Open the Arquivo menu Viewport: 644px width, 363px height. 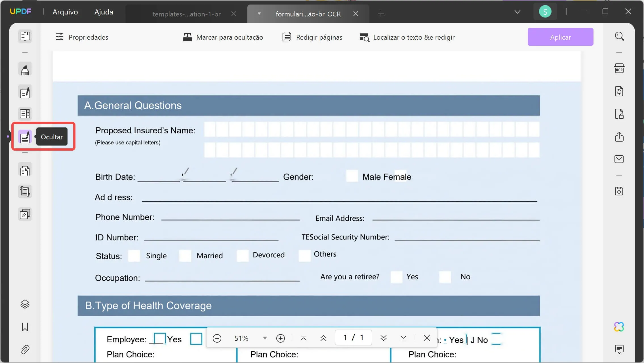pos(65,12)
